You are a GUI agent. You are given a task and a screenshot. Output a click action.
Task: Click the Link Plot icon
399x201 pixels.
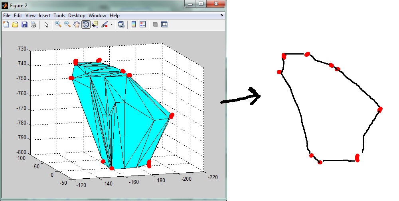point(121,25)
